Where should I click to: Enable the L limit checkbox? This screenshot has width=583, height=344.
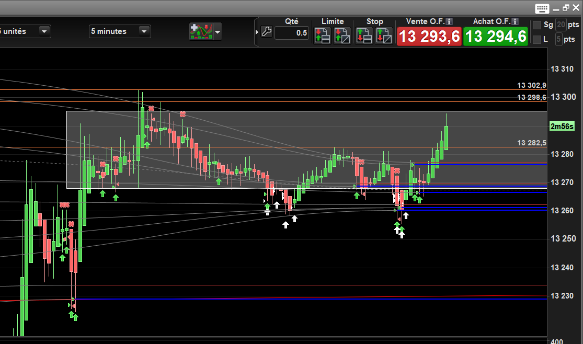(537, 39)
